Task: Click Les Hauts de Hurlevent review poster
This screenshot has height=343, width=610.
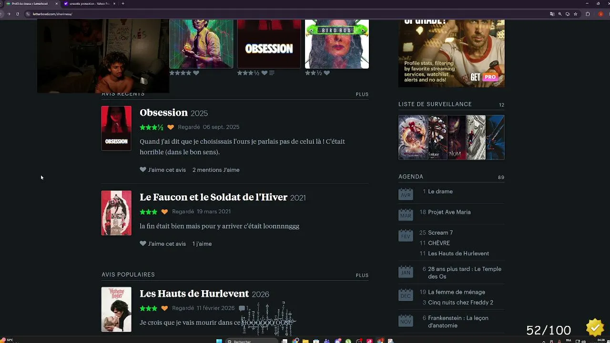Action: (116, 309)
